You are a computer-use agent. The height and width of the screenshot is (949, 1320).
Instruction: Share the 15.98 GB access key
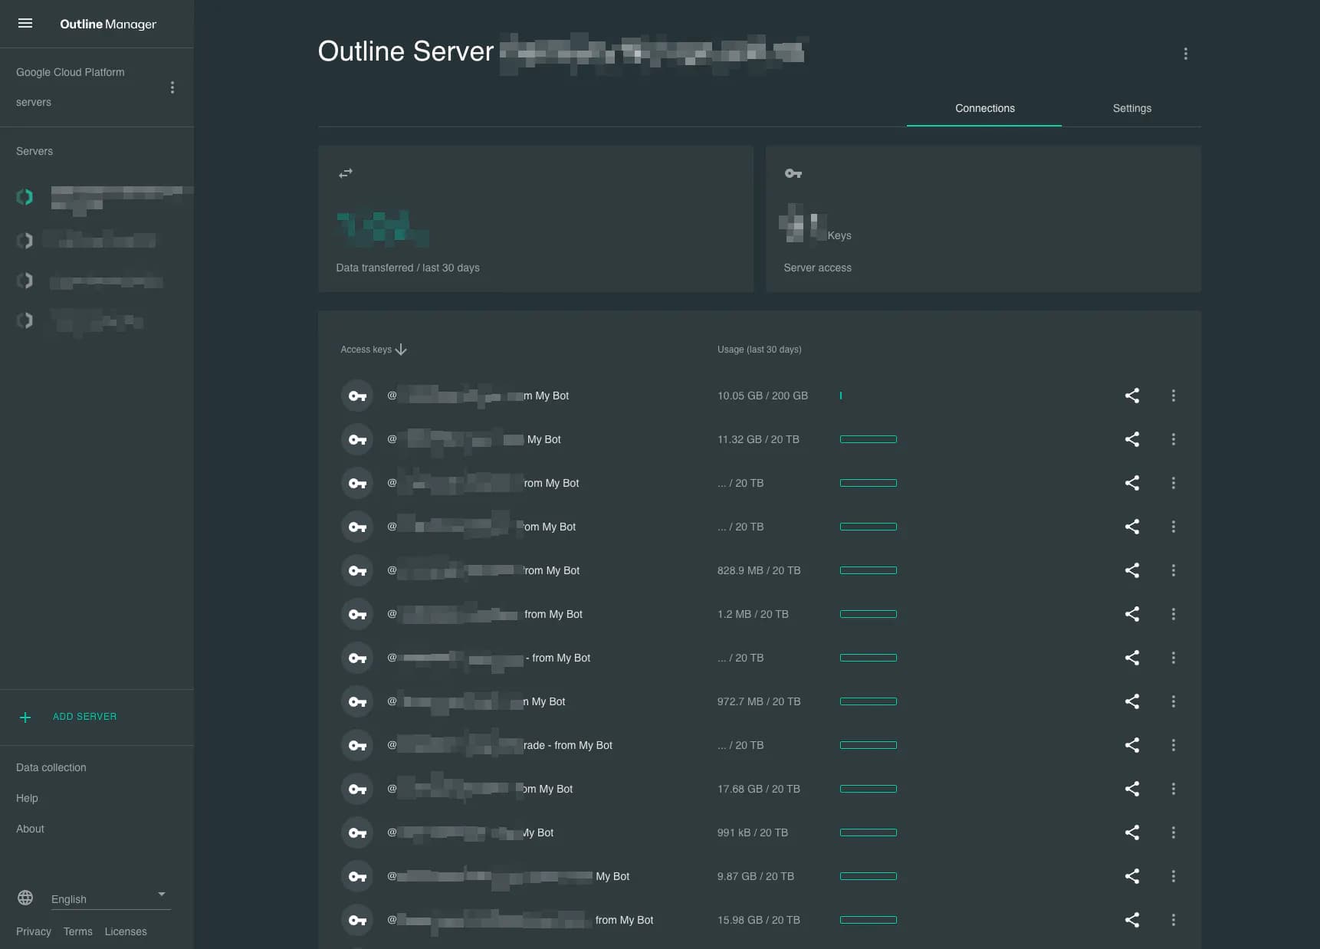tap(1132, 920)
